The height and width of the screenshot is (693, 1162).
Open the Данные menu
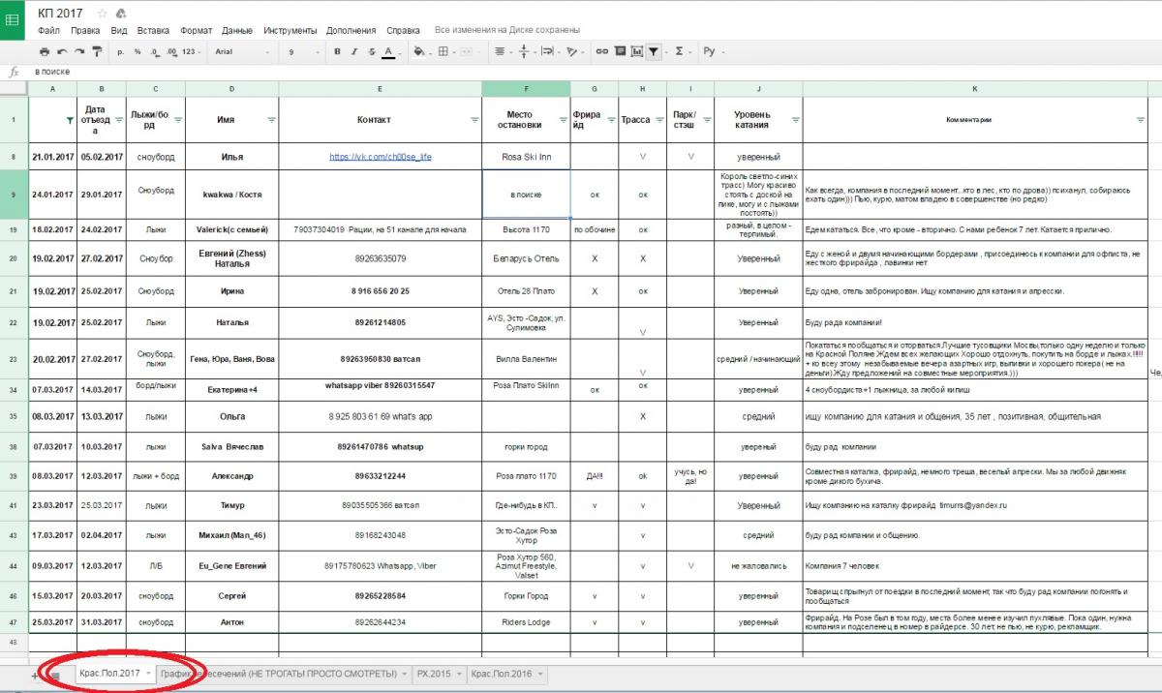[x=237, y=31]
